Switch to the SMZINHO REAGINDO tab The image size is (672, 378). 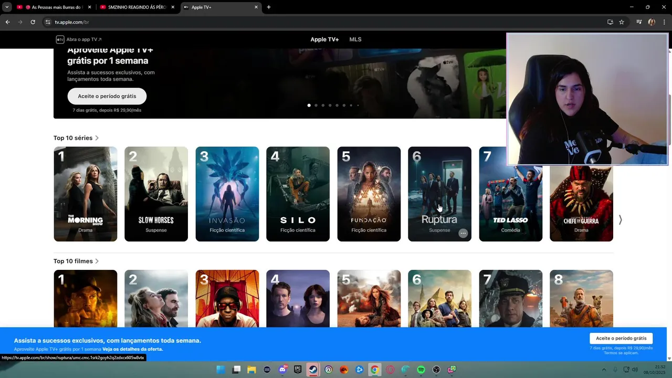(138, 7)
